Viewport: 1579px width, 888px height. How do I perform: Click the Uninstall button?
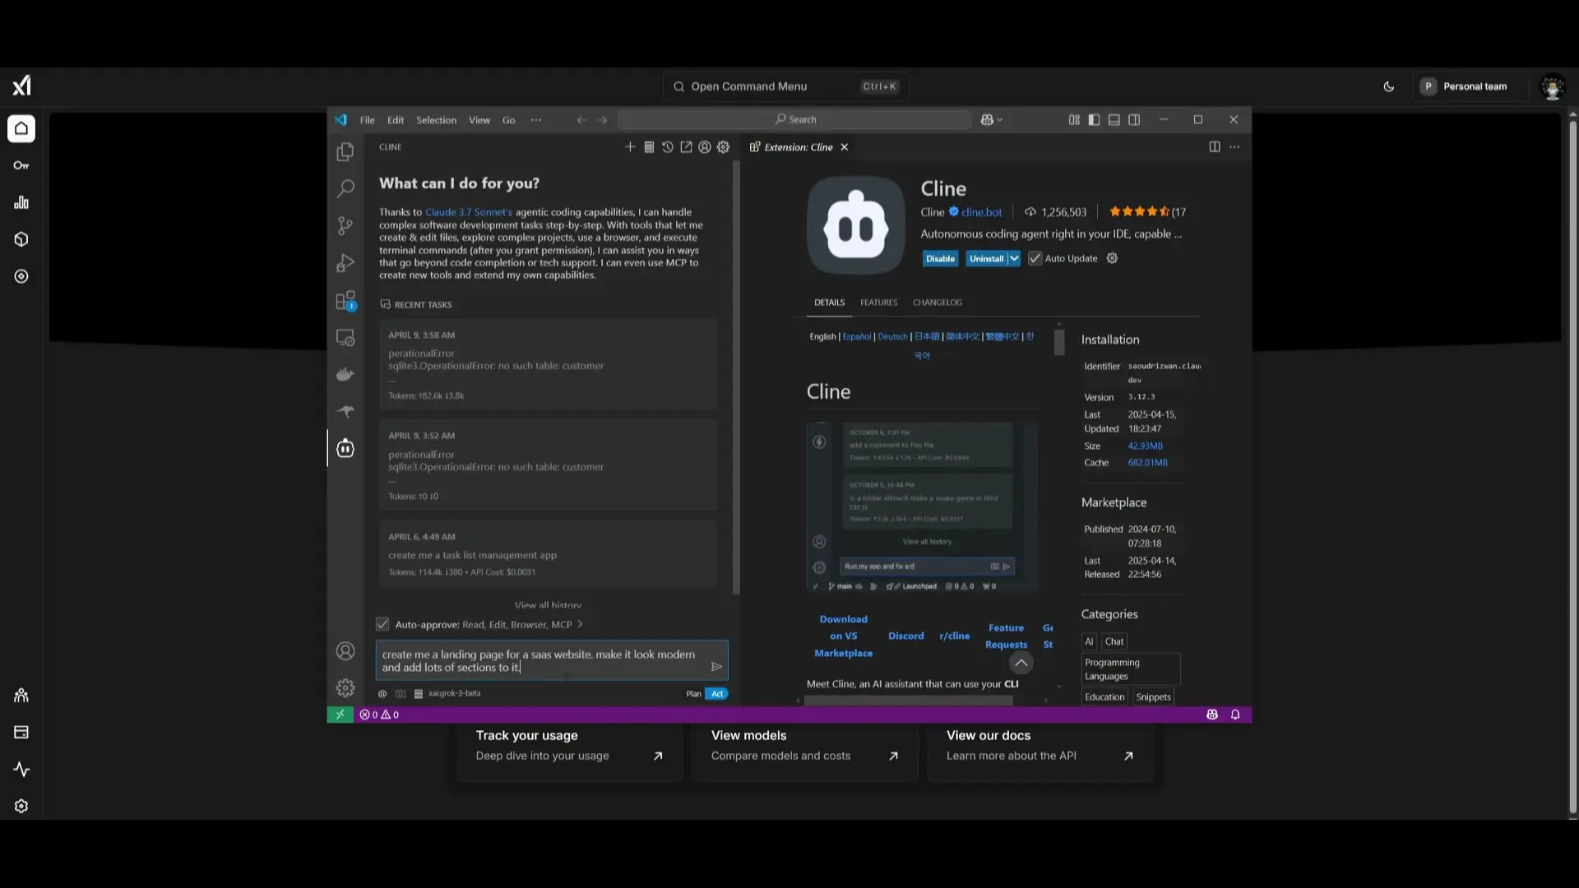click(986, 258)
